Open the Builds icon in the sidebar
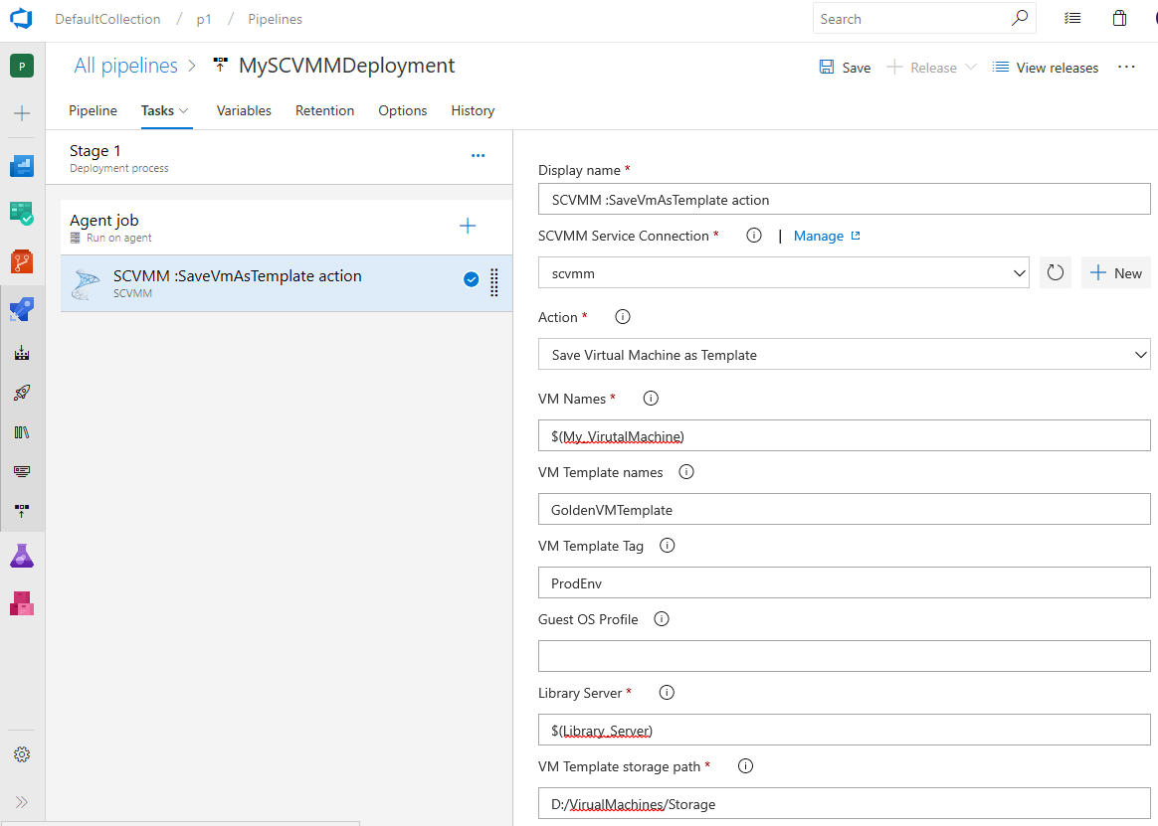 [x=22, y=353]
